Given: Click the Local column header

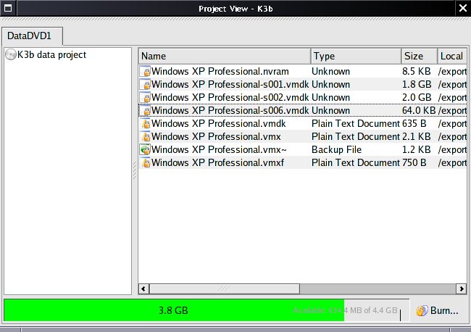Looking at the screenshot, I should pyautogui.click(x=452, y=56).
